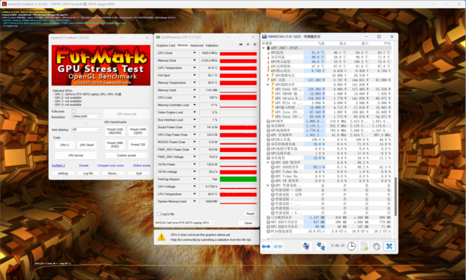Open Compare your score link
Screen dimensions: 466x280
click(x=111, y=165)
